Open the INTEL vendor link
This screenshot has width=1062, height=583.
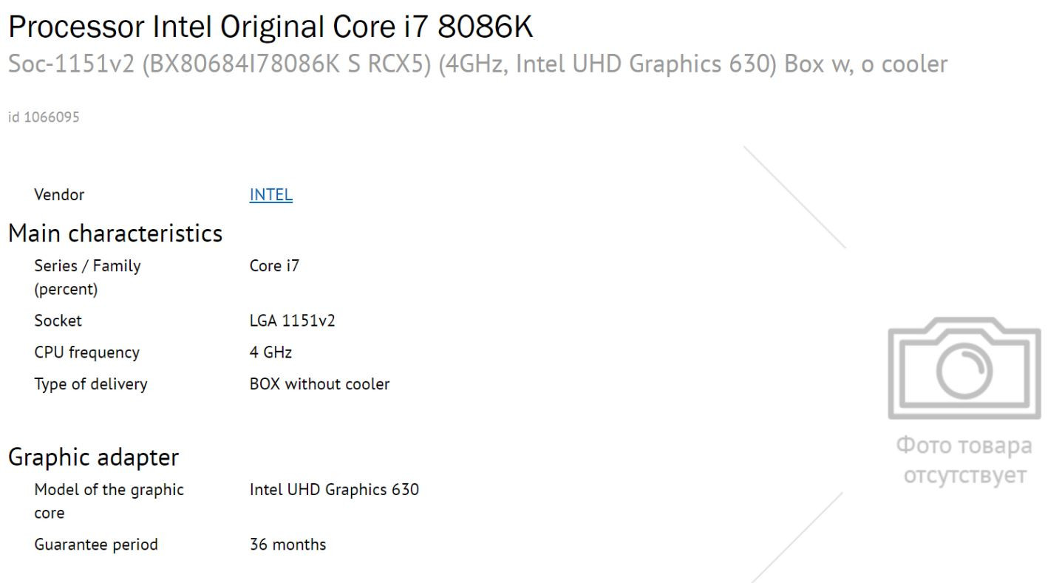coord(271,195)
